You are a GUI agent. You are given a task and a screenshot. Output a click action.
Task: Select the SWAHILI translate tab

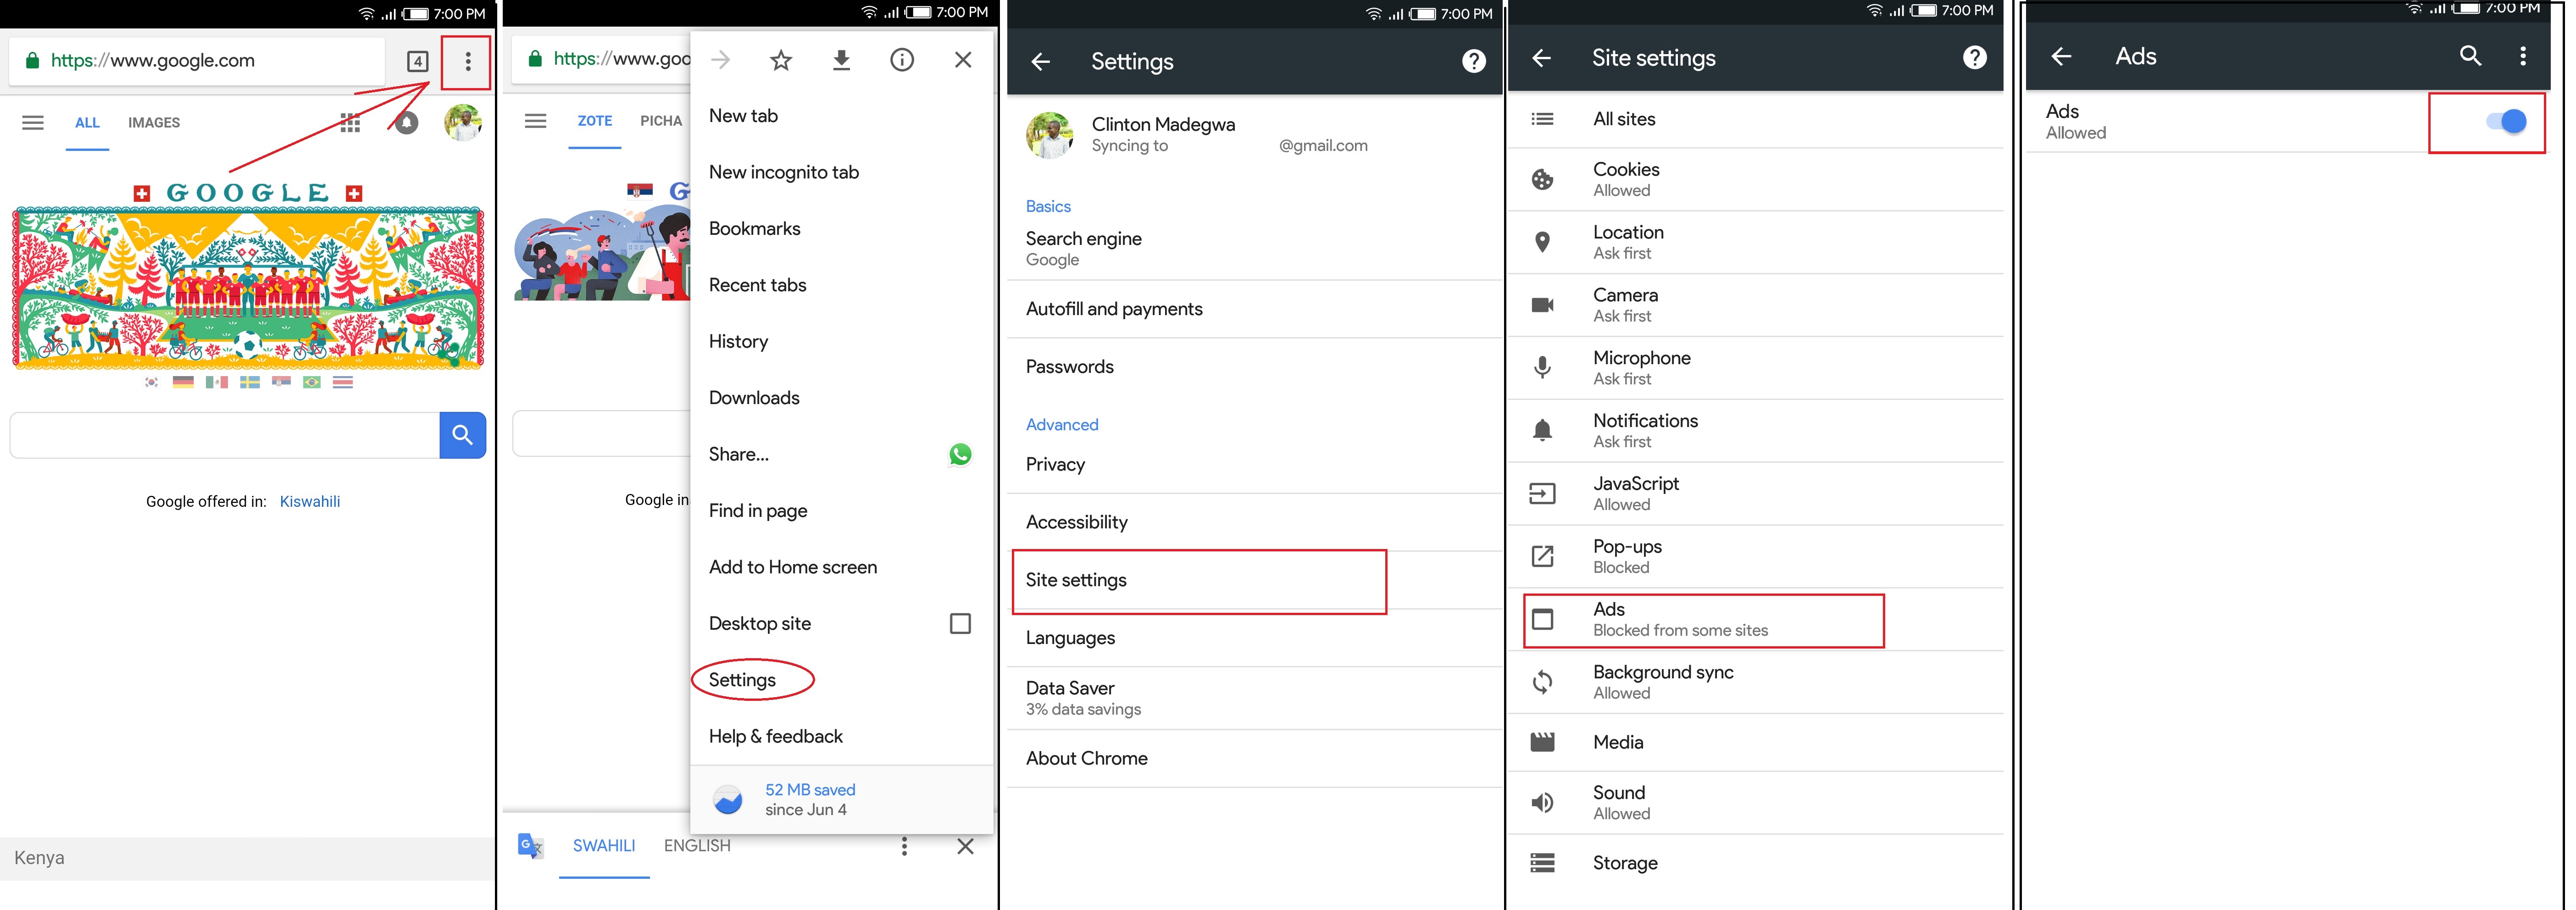tap(604, 846)
